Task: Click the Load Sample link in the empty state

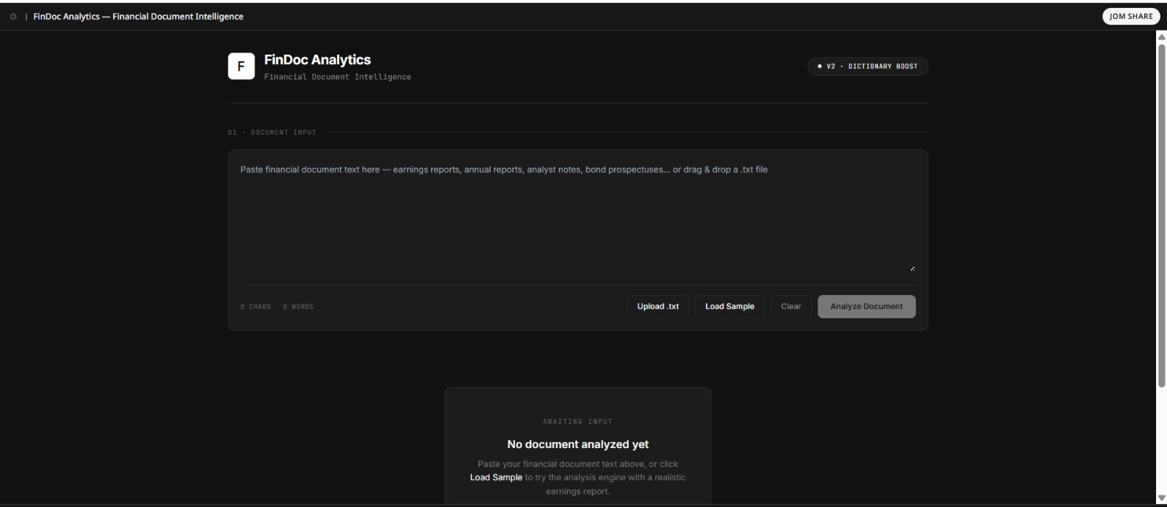Action: point(496,478)
